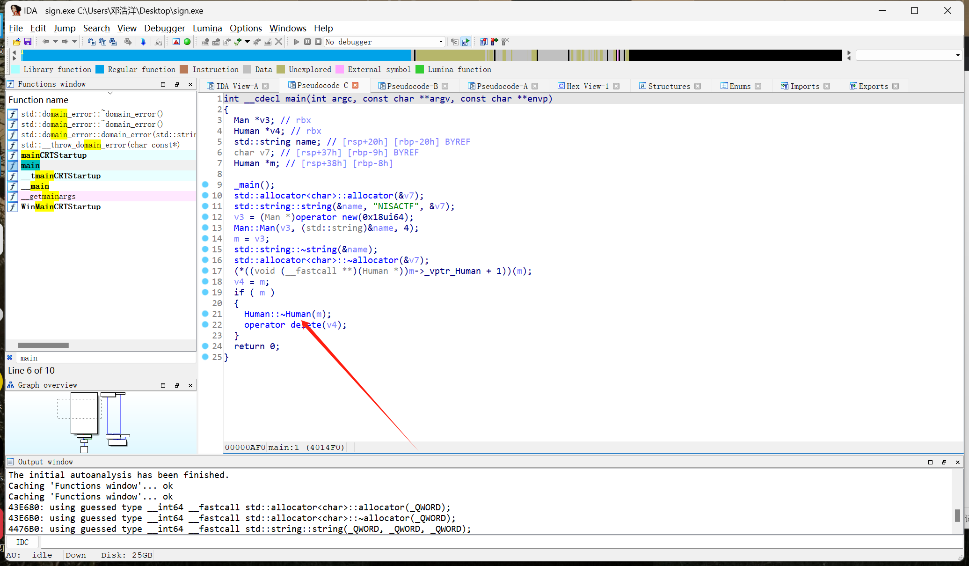This screenshot has width=969, height=566.
Task: Click the Regular function color swatch
Action: (x=100, y=69)
